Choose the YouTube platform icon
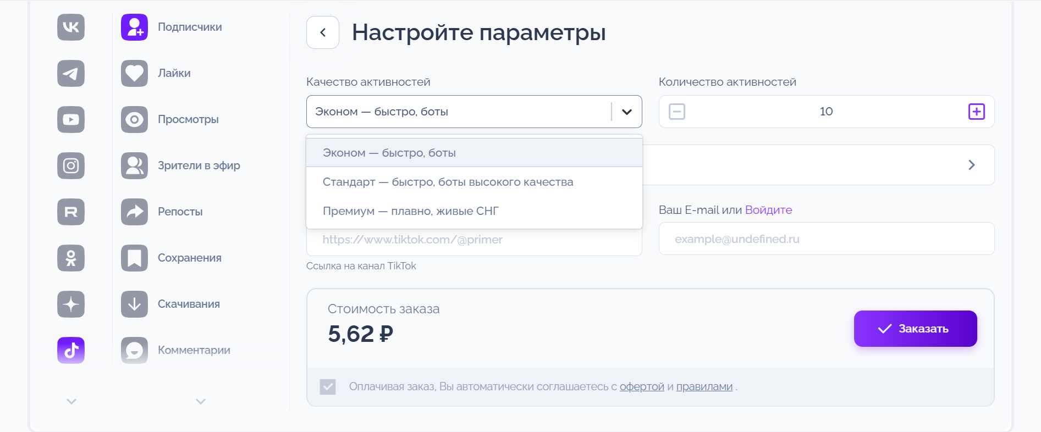Image resolution: width=1041 pixels, height=432 pixels. pos(71,119)
